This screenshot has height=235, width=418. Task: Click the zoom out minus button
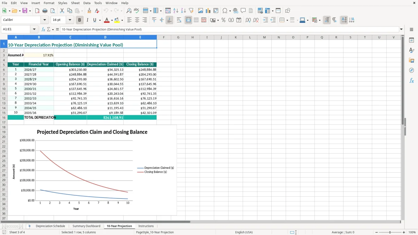pos(377,232)
